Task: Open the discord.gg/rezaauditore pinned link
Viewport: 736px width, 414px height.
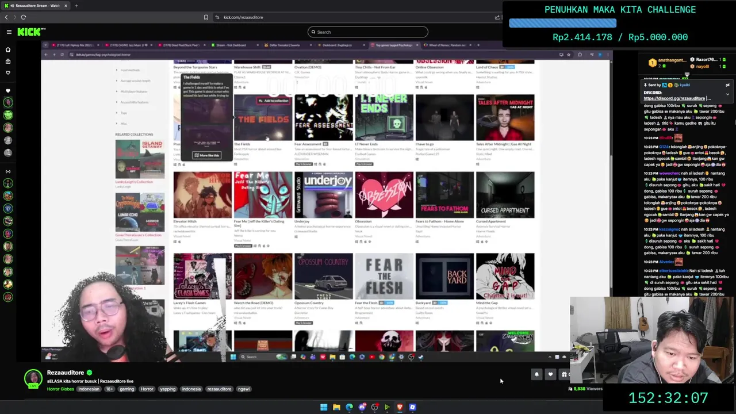Action: (674, 98)
